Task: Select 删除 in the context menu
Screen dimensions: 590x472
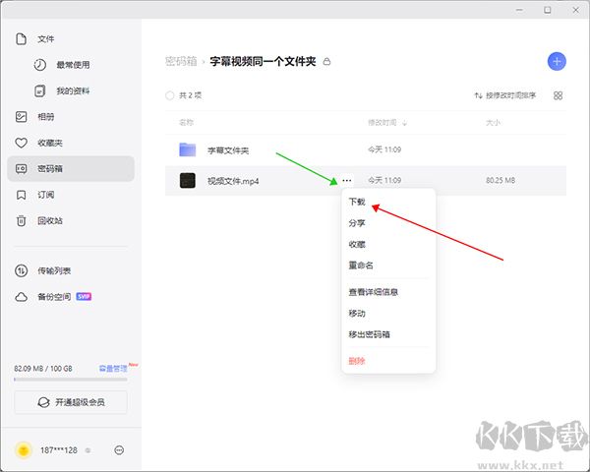Action: coord(357,361)
